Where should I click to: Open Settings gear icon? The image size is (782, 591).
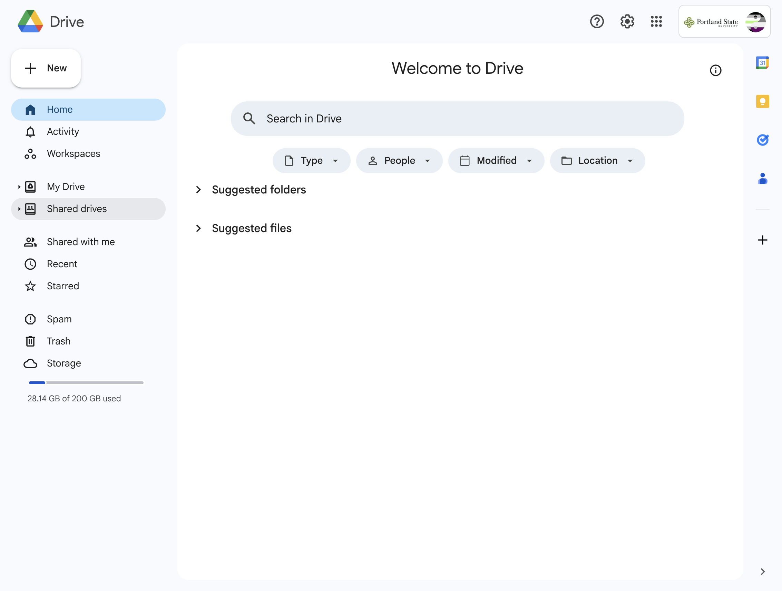pyautogui.click(x=627, y=21)
